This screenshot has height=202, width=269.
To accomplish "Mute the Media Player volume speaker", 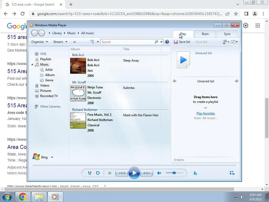I will coord(159,173).
